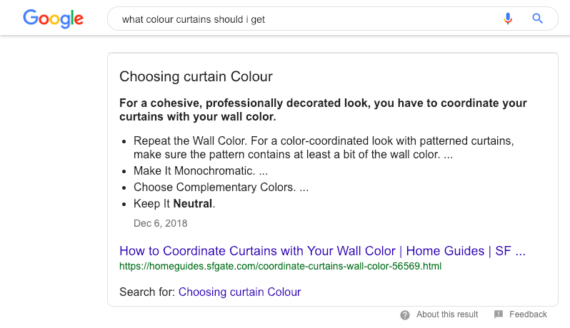Click the Feedback speech bubble icon

click(499, 314)
